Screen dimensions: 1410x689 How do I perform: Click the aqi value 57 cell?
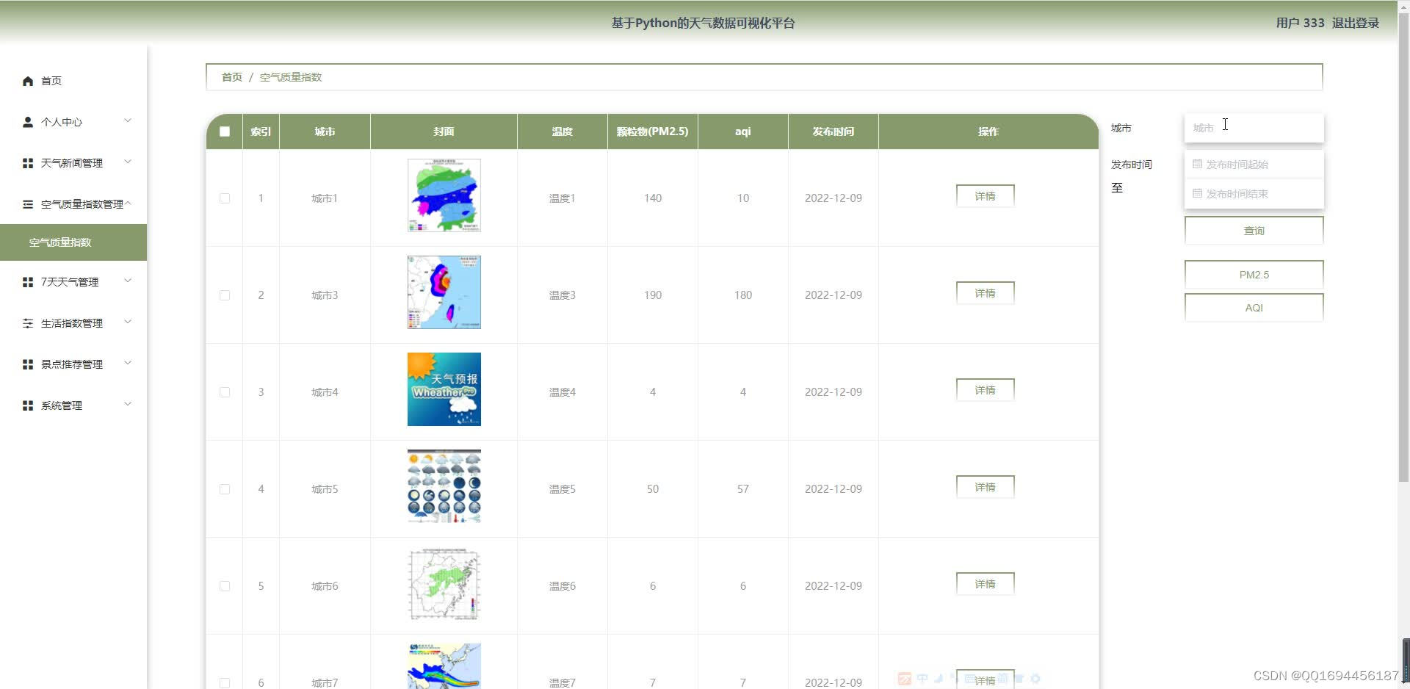[x=743, y=489]
